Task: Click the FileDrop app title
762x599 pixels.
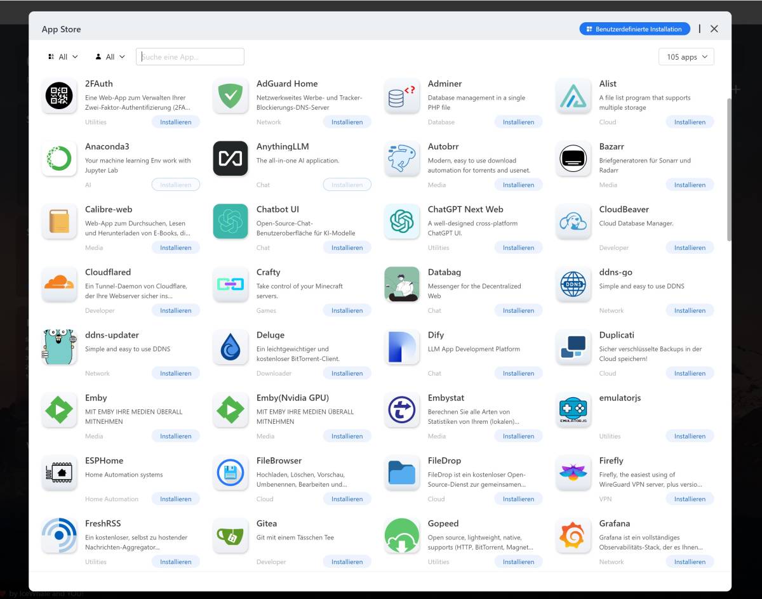Action: point(444,461)
